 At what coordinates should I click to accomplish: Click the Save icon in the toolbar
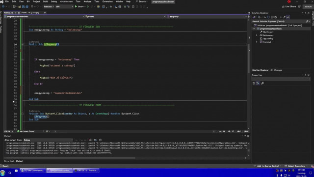(x=23, y=6)
